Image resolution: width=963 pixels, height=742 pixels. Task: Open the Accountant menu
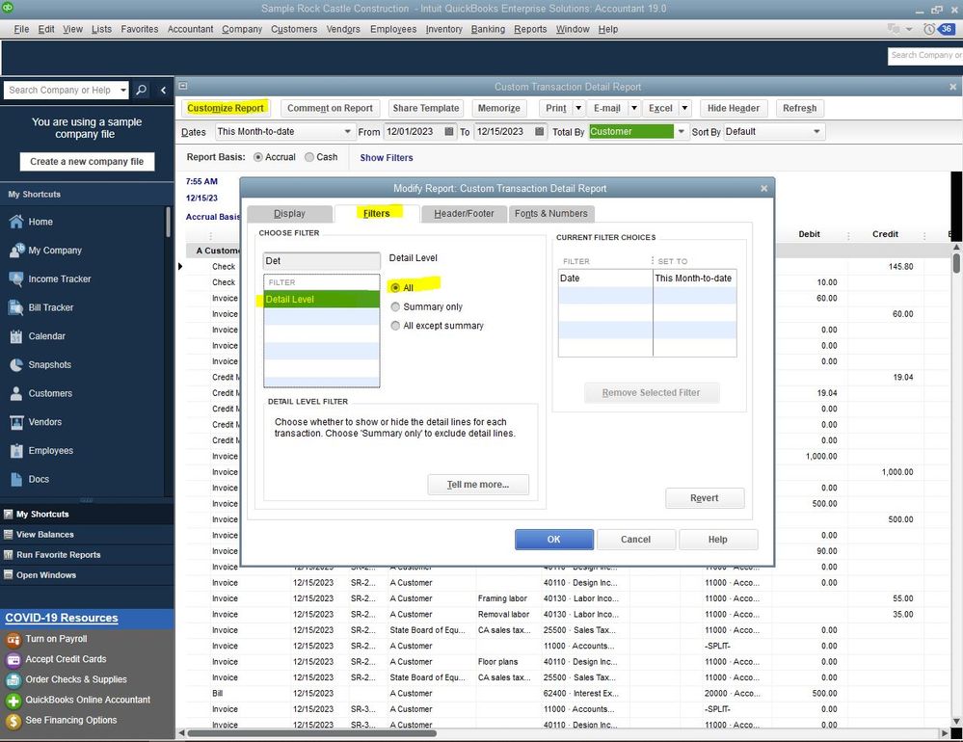tap(191, 29)
